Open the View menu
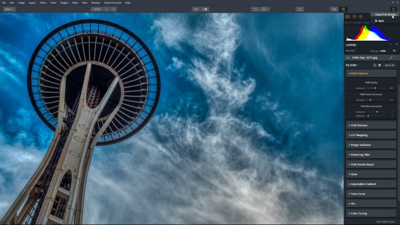This screenshot has height=225, width=400. (x=84, y=2)
